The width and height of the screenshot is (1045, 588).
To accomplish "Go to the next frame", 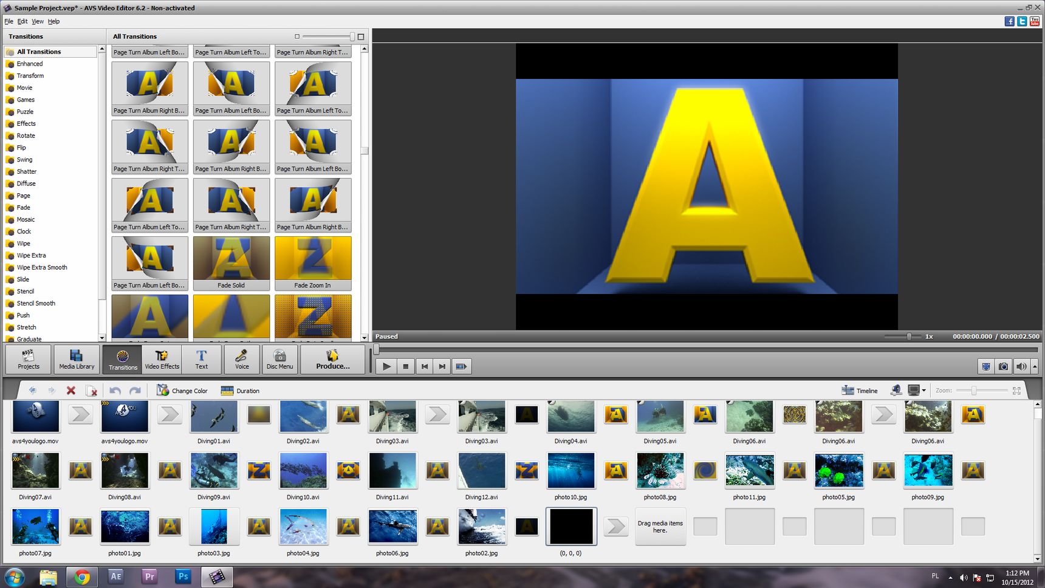I will point(442,366).
